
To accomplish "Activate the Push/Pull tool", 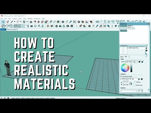I will [31, 22].
